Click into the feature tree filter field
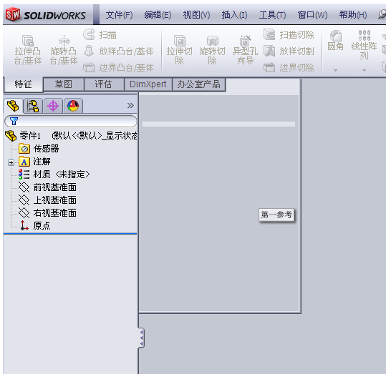 click(71, 121)
